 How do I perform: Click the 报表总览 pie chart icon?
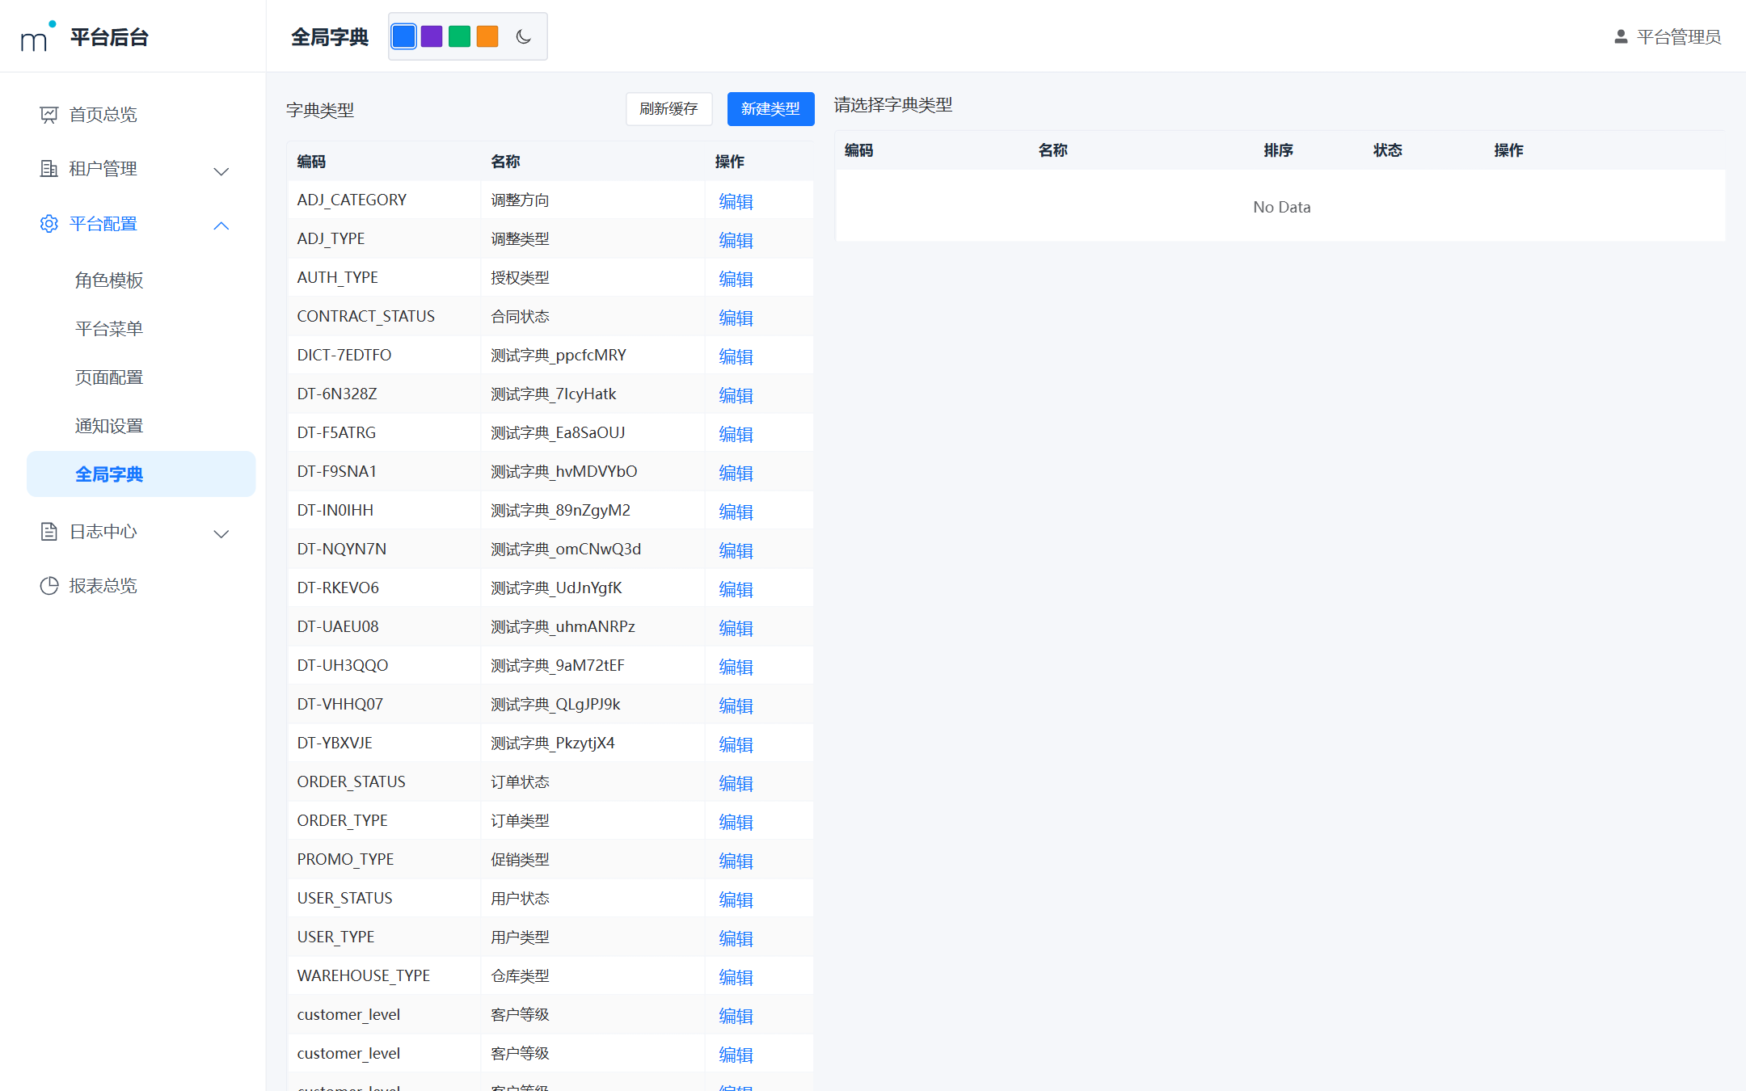[49, 586]
